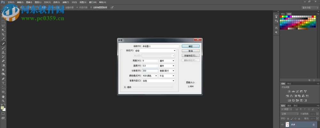The width and height of the screenshot is (320, 128).
Task: Add Color Balance adjustment (scales icon)
Action: (291, 96)
